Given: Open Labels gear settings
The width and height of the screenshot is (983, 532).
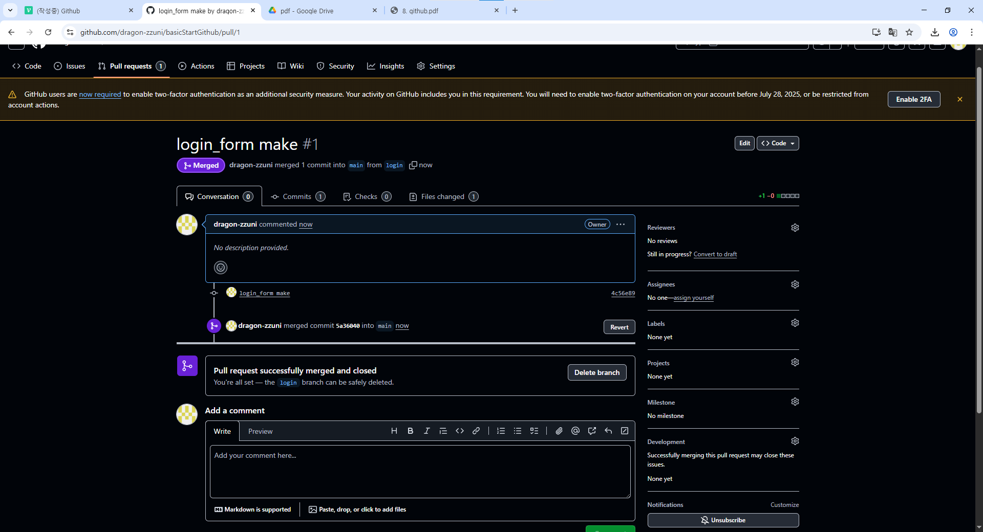Looking at the screenshot, I should pyautogui.click(x=795, y=323).
